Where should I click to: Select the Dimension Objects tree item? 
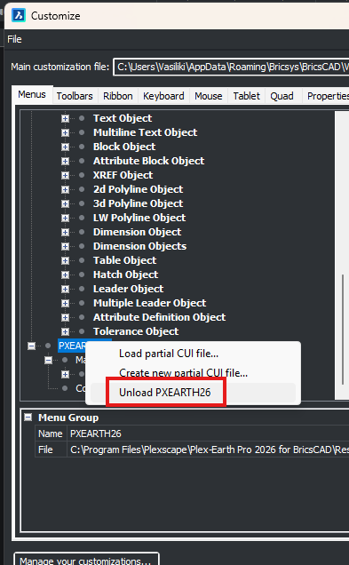tap(139, 246)
